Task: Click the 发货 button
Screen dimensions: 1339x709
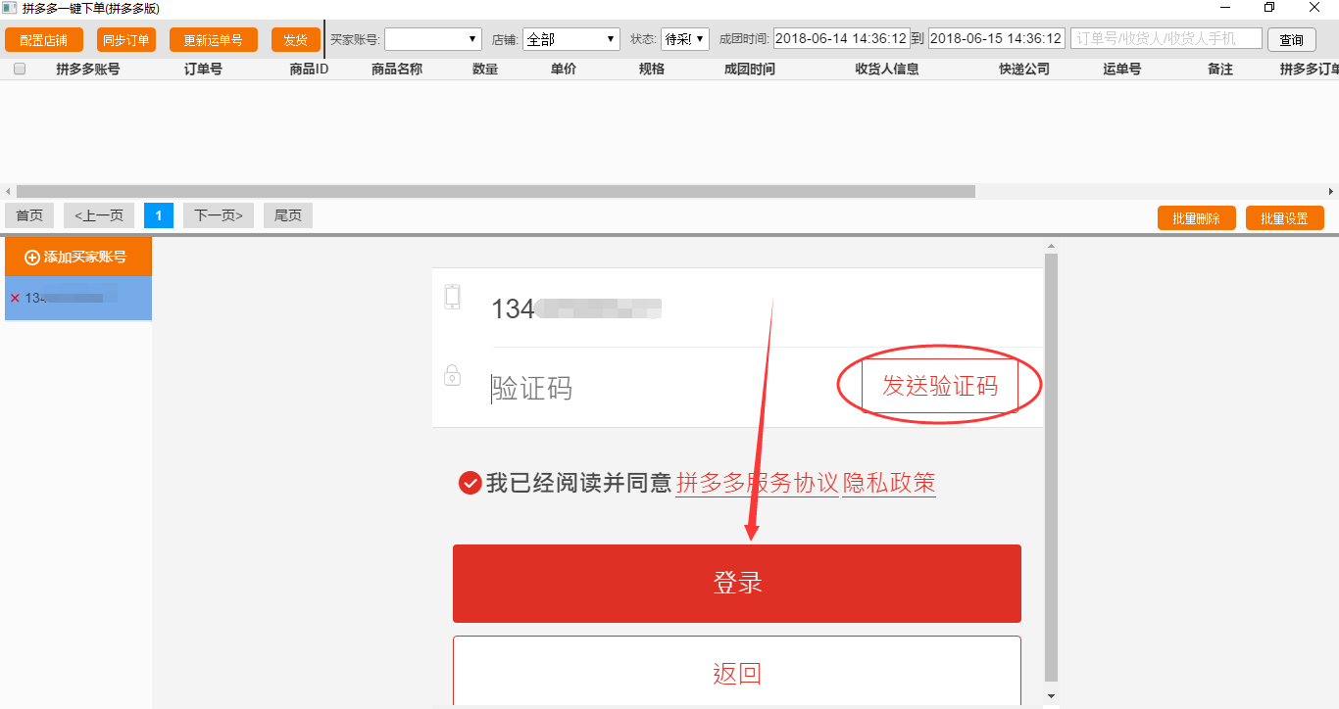Action: pyautogui.click(x=295, y=40)
